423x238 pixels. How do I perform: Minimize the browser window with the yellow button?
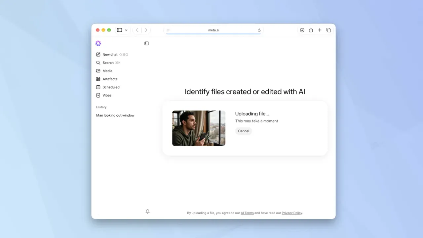click(x=103, y=30)
